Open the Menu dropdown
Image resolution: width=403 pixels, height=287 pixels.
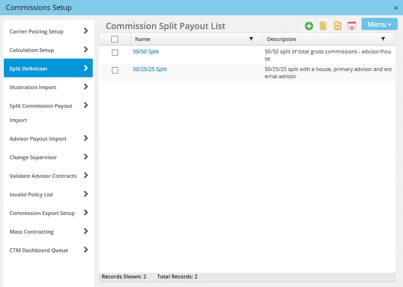pyautogui.click(x=379, y=24)
